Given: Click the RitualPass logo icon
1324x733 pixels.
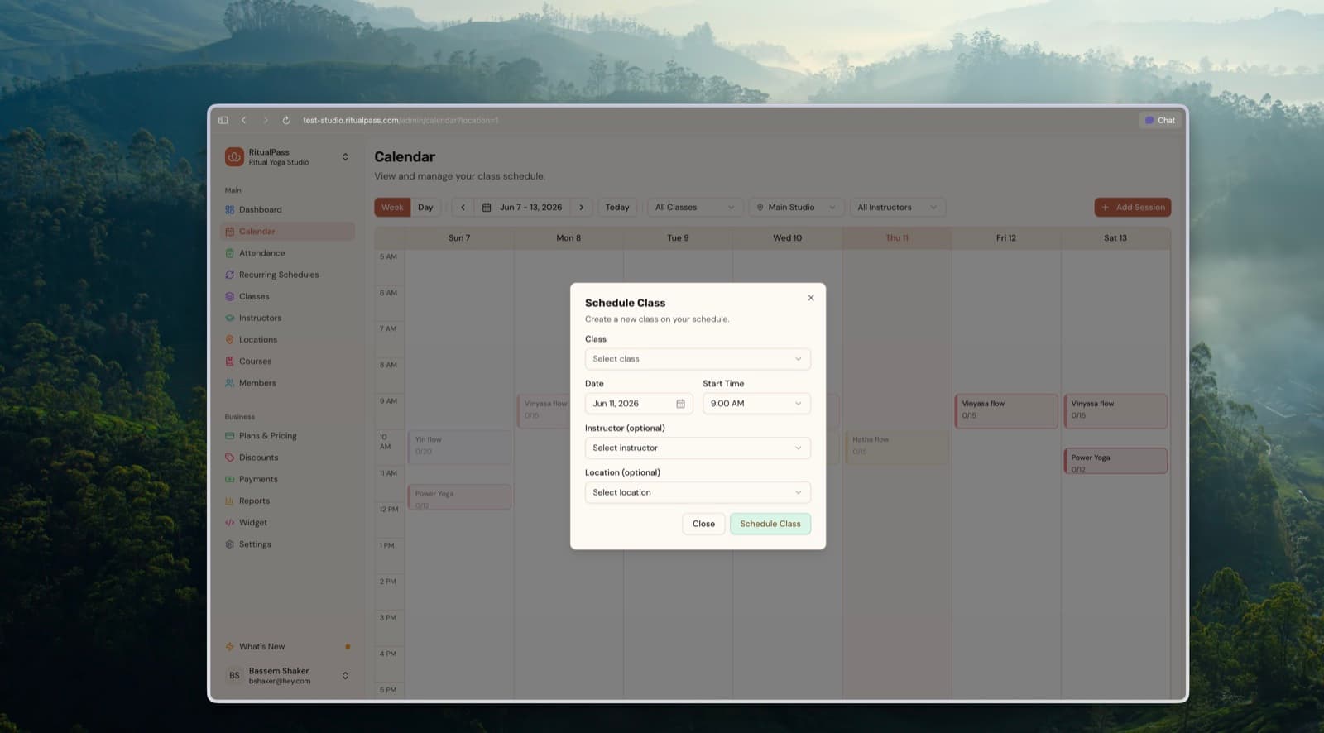Looking at the screenshot, I should (x=234, y=156).
